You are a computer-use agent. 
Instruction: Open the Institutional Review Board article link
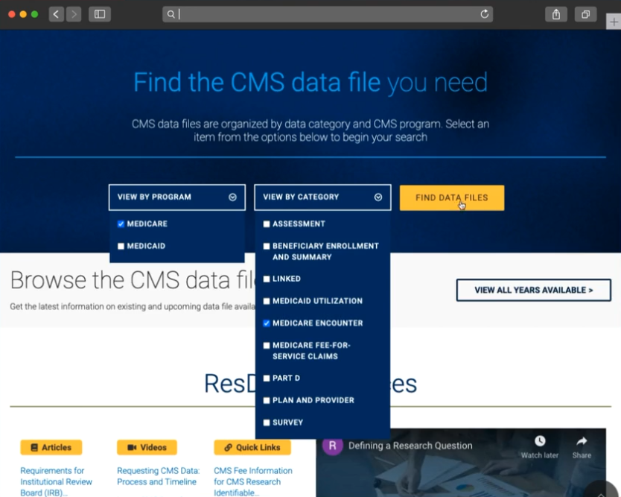(56, 481)
